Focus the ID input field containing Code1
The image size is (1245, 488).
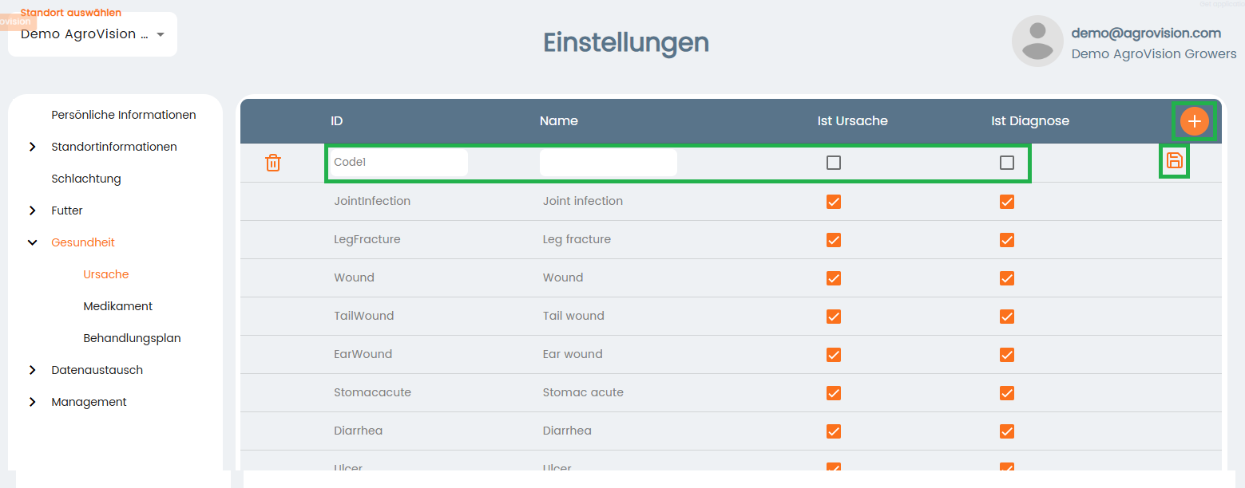point(398,163)
